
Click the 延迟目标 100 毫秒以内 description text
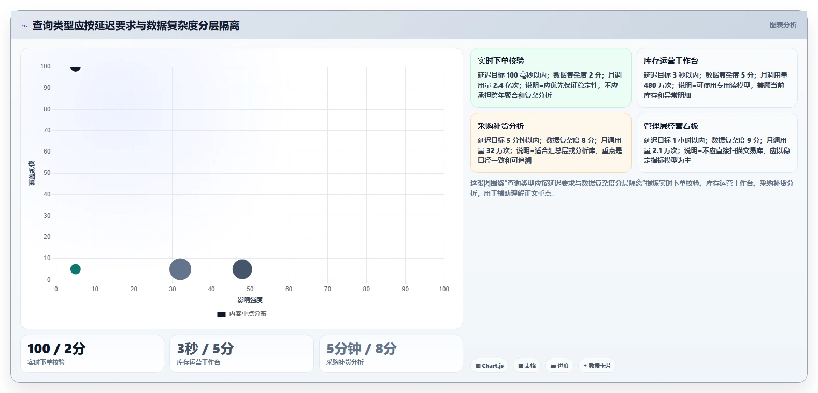pos(550,85)
